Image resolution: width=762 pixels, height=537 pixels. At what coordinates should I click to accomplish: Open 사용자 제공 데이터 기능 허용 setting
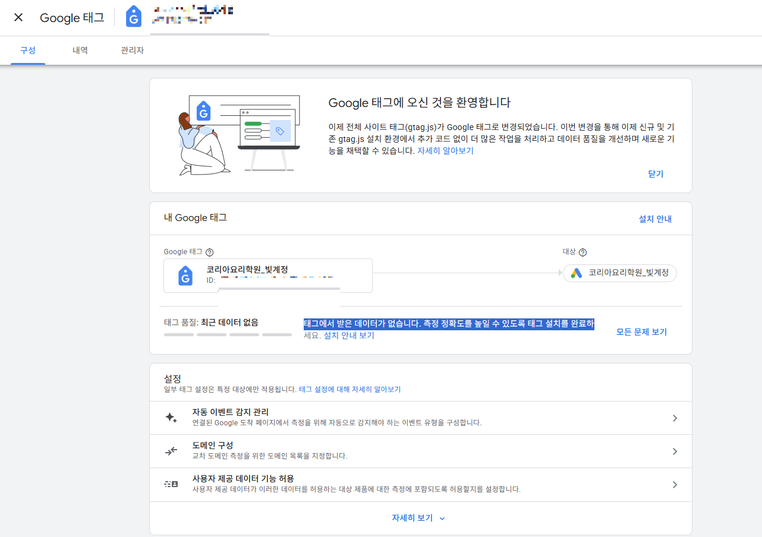421,484
